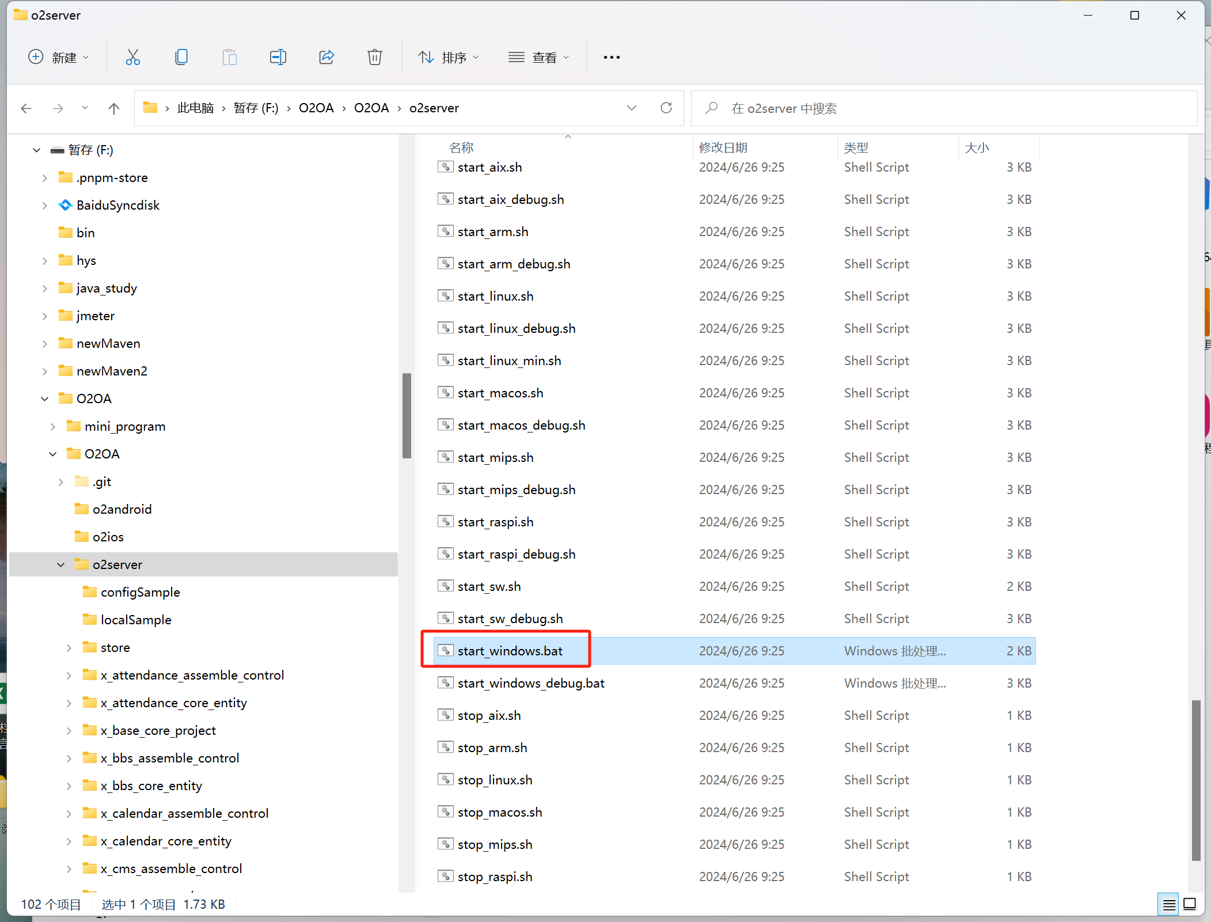The width and height of the screenshot is (1211, 922).
Task: Switch to large thumbnails view in status bar
Action: coord(1190,904)
